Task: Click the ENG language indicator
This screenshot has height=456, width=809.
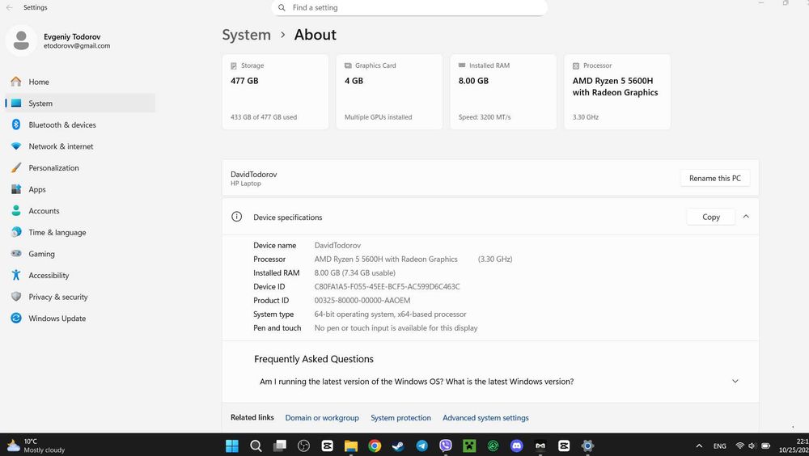Action: click(x=720, y=445)
